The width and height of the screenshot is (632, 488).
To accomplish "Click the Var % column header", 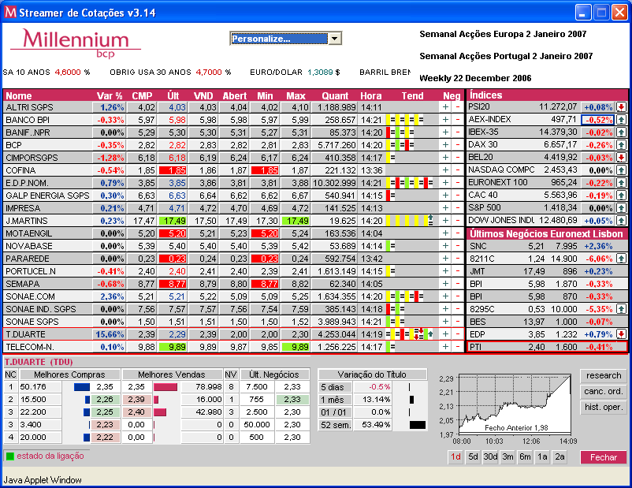I will pos(110,95).
